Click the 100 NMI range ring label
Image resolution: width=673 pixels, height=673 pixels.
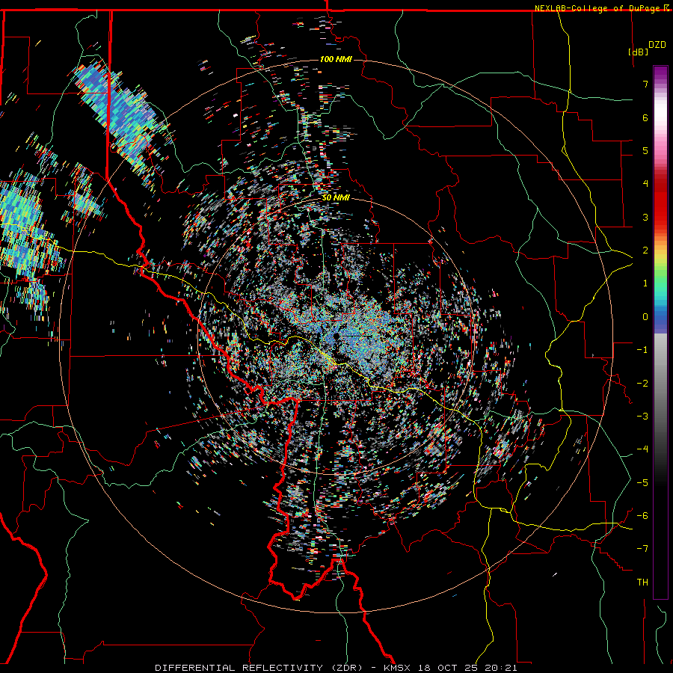coord(336,59)
